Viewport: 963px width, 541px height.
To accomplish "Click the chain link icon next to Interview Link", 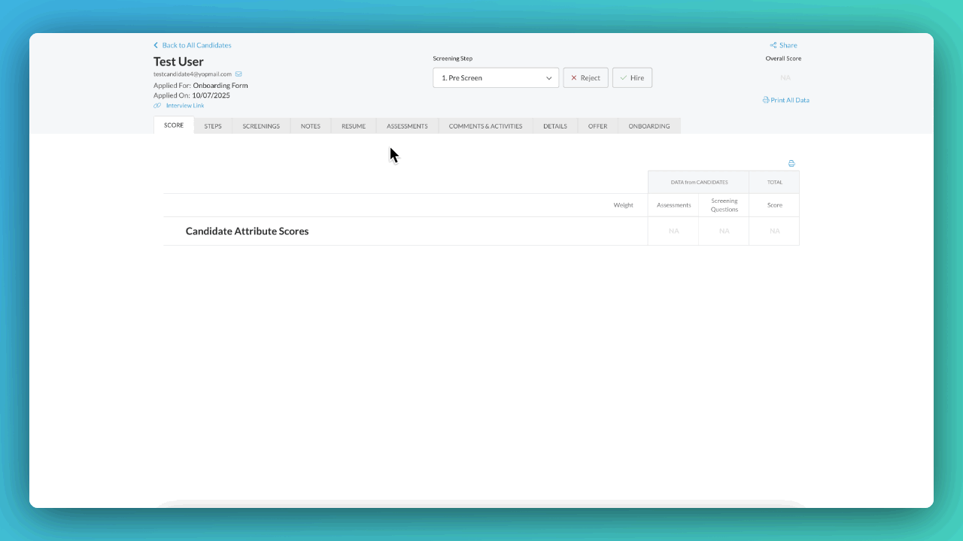I will click(156, 105).
